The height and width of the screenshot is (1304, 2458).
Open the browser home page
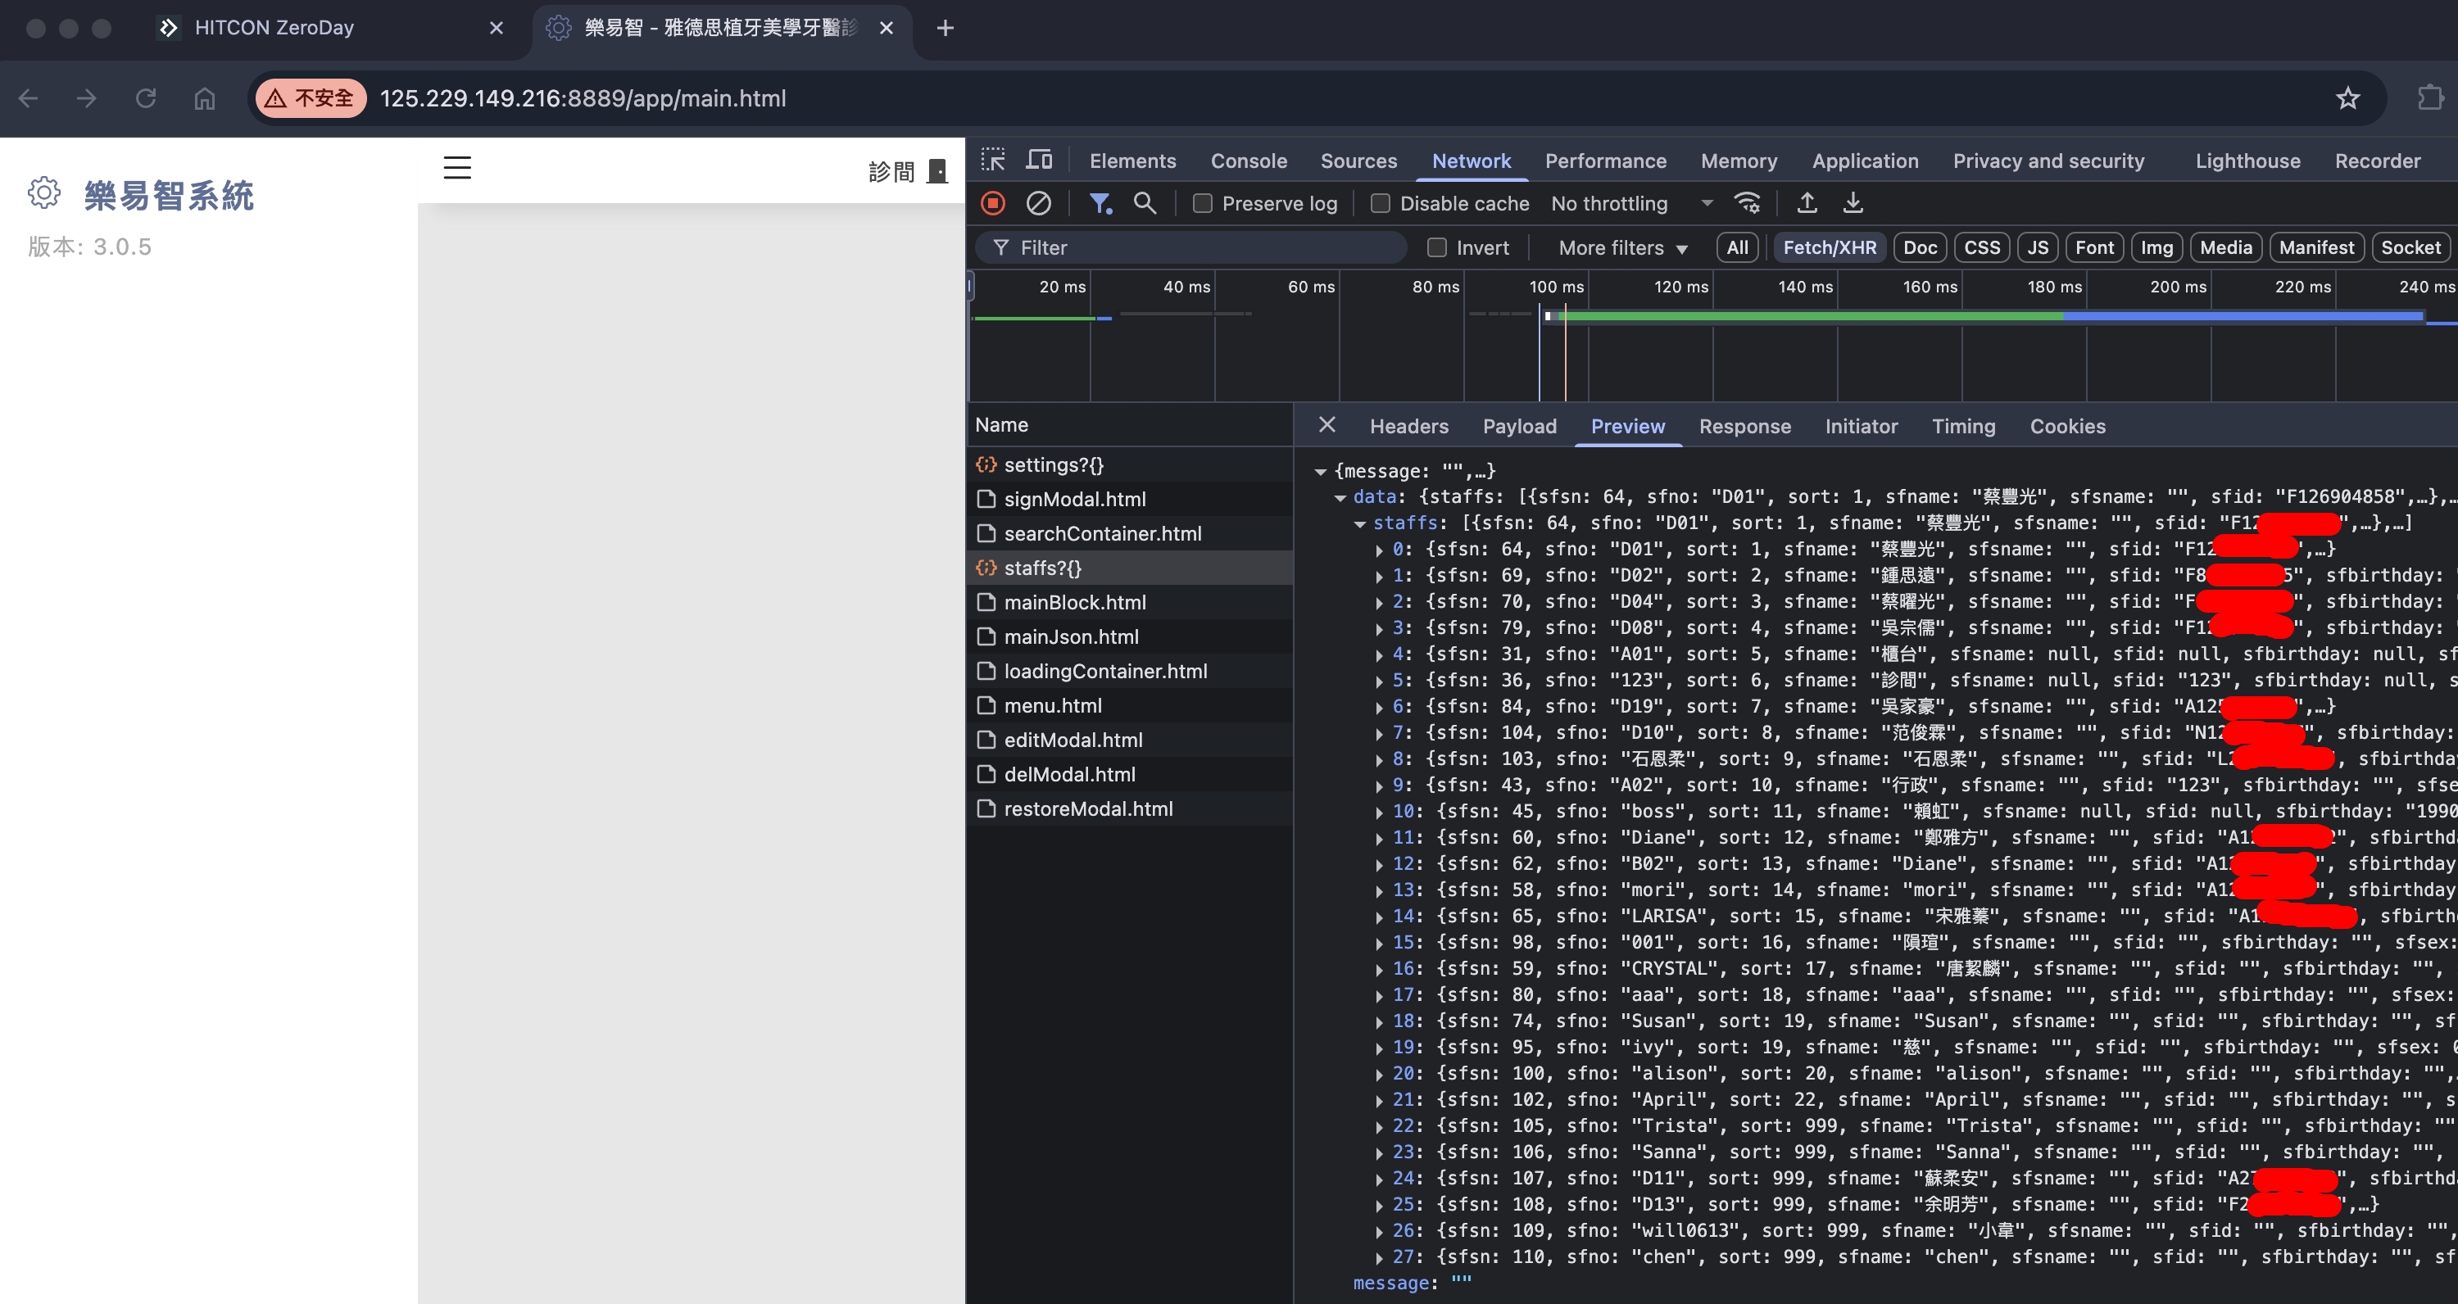click(204, 98)
